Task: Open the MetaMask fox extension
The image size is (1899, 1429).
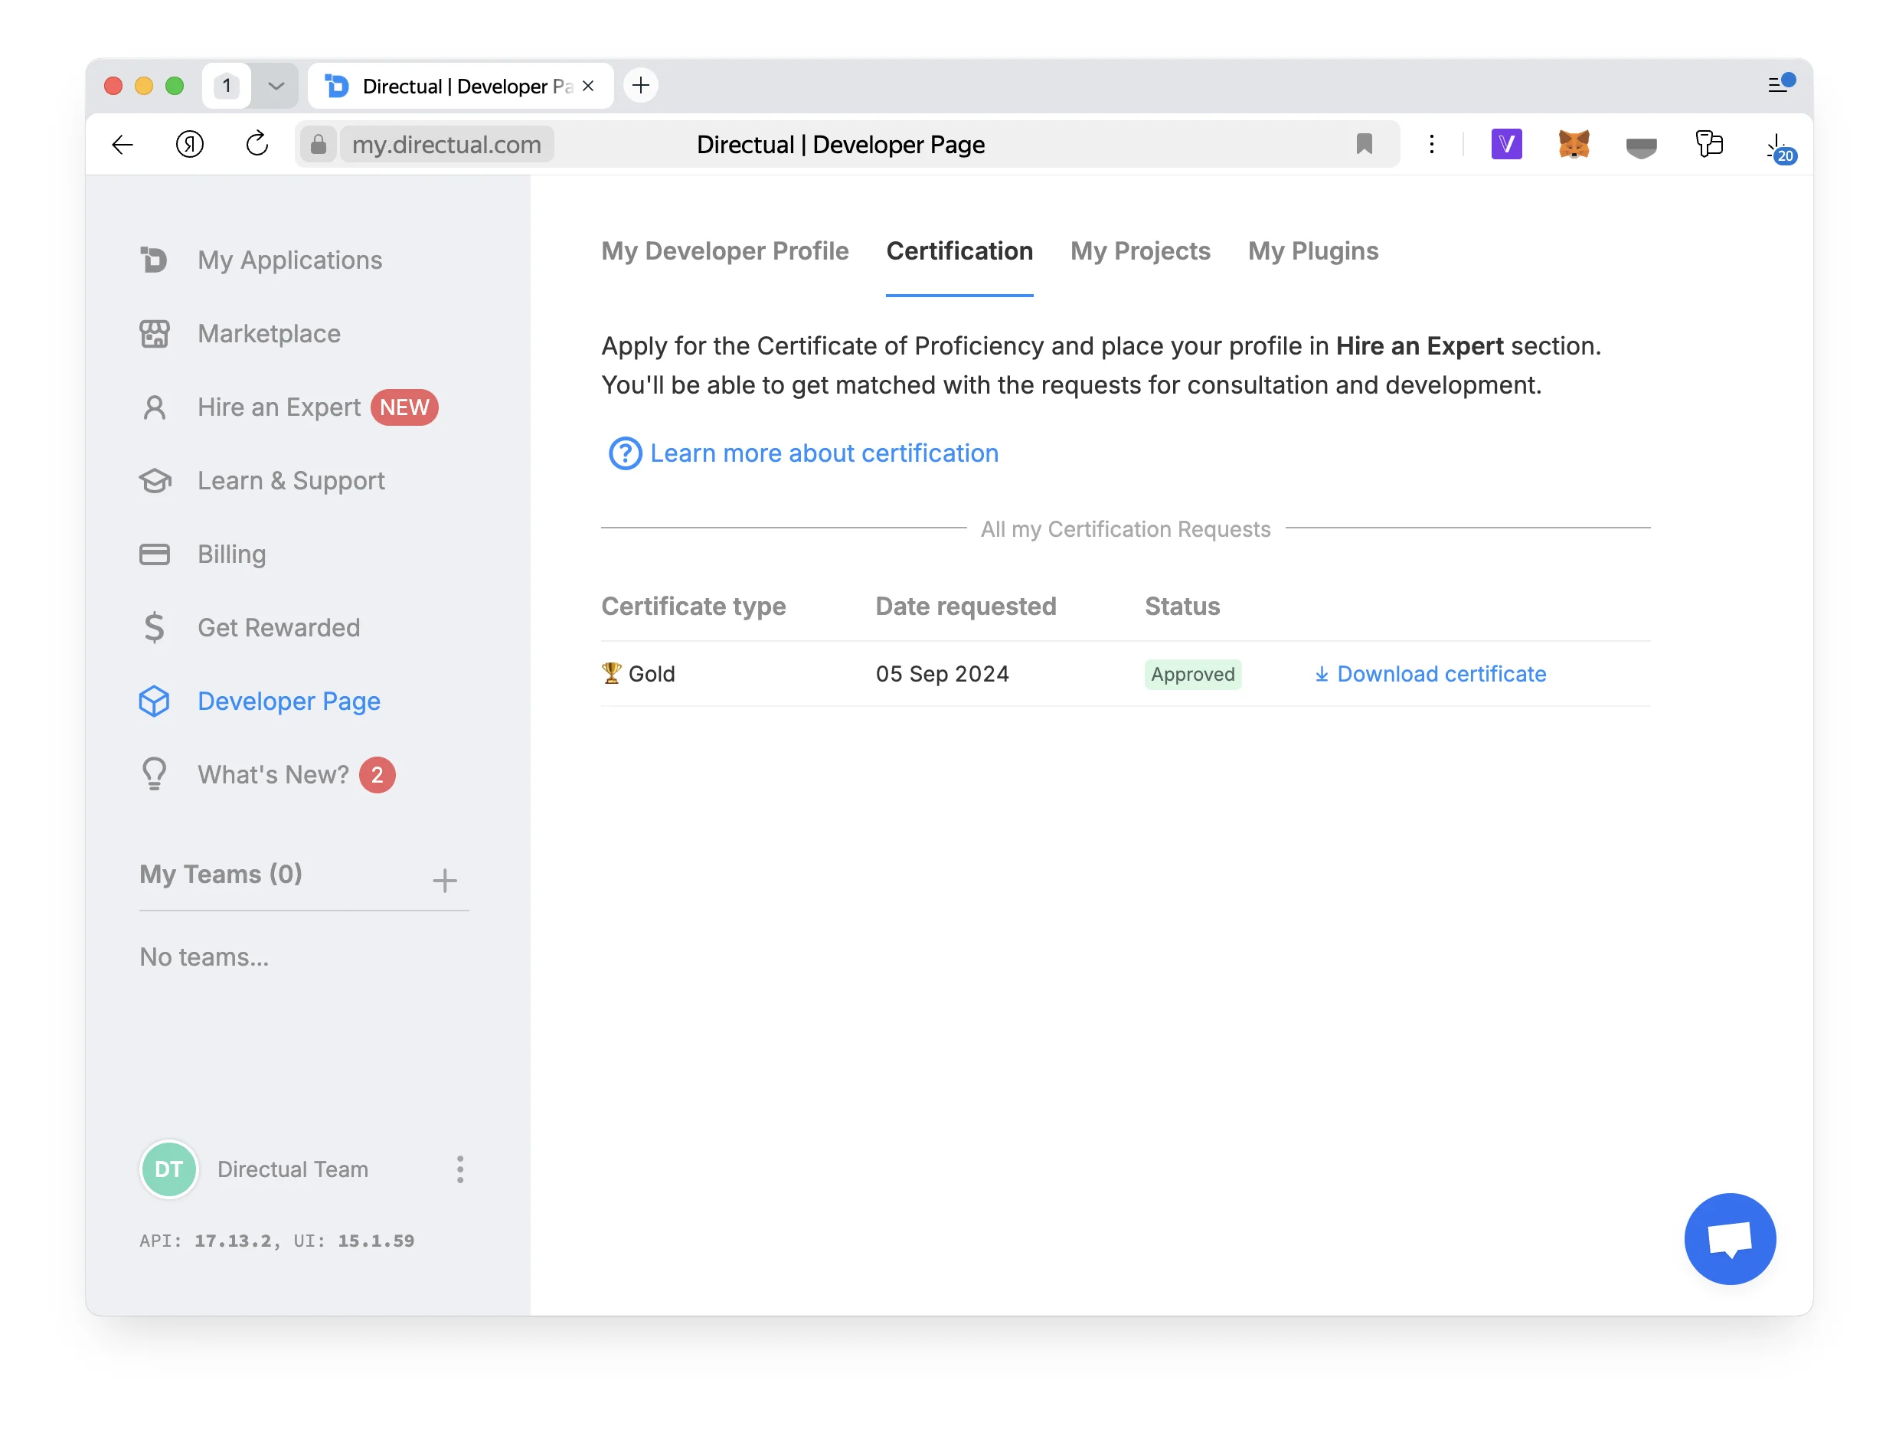Action: [1574, 143]
